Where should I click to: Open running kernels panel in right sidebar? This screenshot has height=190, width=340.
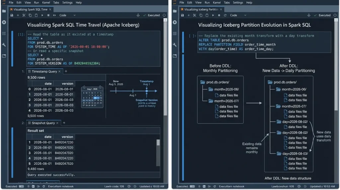click(x=175, y=22)
